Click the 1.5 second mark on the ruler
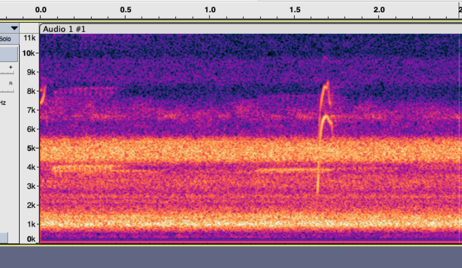 295,10
